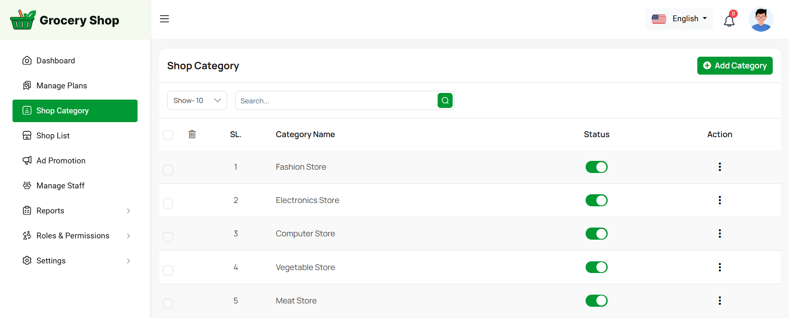Click the trash bulk delete icon
789x318 pixels.
point(192,134)
